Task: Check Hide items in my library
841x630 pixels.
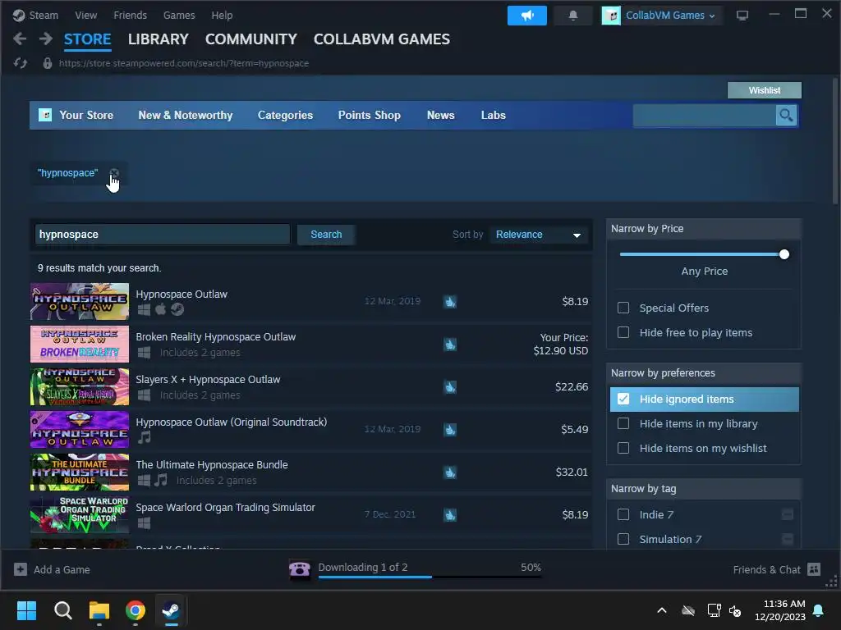Action: (x=623, y=424)
